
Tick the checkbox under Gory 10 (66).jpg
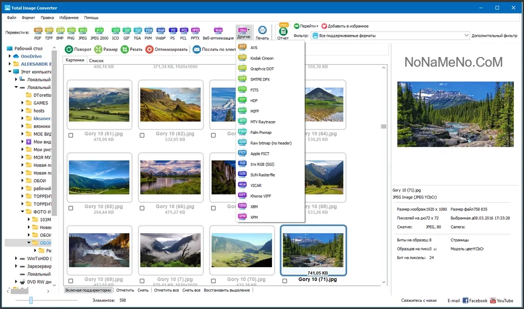(142, 208)
